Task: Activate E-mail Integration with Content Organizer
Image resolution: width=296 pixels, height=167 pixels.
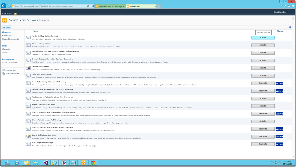Action: click(263, 60)
